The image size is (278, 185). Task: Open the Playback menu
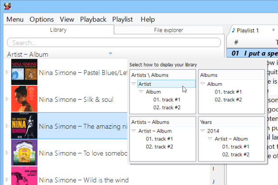click(93, 19)
